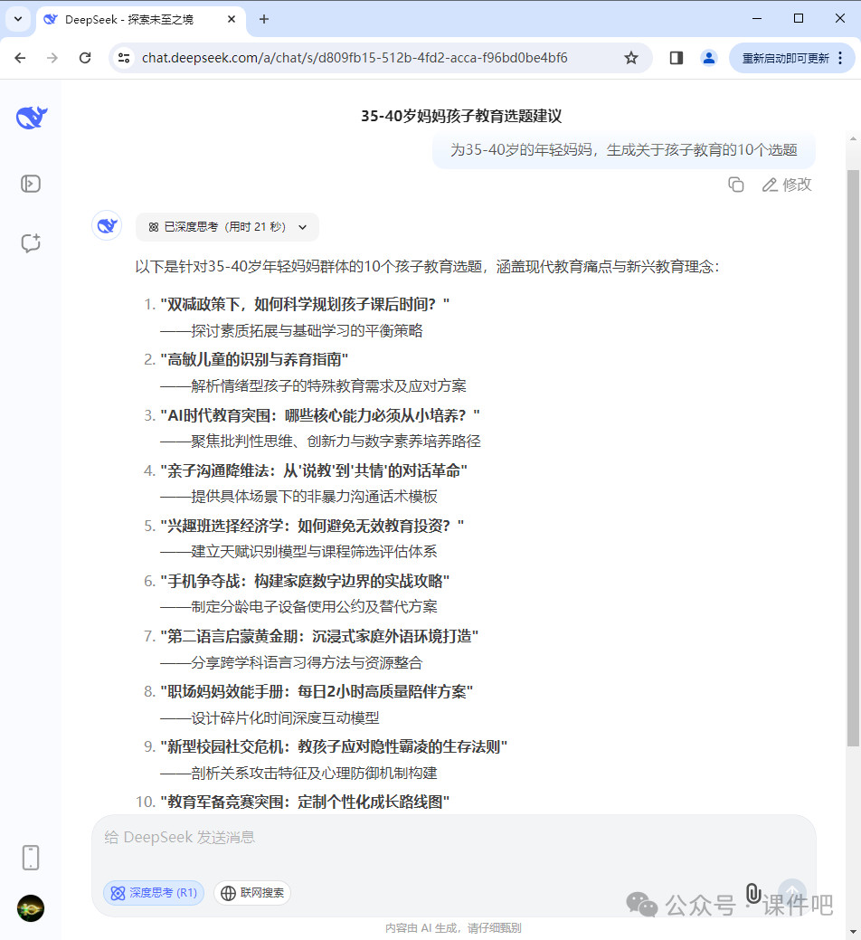
Task: Start a new chat via the chat-plus icon
Action: [30, 242]
